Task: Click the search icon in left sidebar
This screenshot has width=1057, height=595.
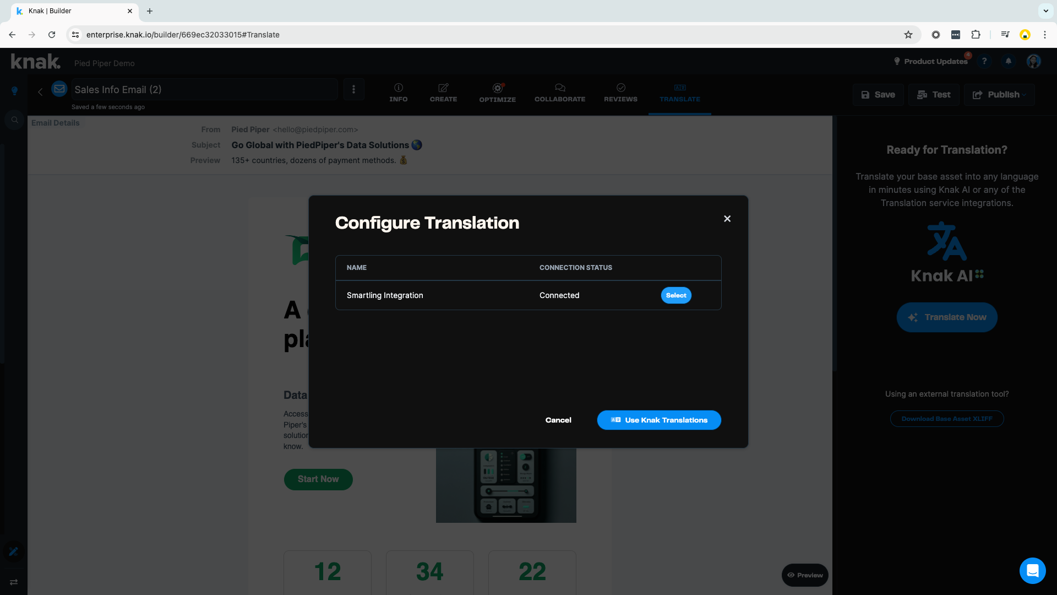Action: (x=15, y=120)
